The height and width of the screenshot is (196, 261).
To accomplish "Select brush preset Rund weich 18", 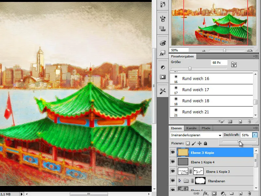I will click(x=211, y=101).
